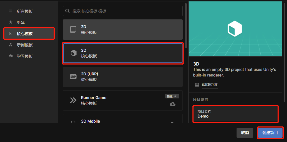The width and height of the screenshot is (287, 142).
Task: Click the 项目设置 heading
Action: coord(200,100)
